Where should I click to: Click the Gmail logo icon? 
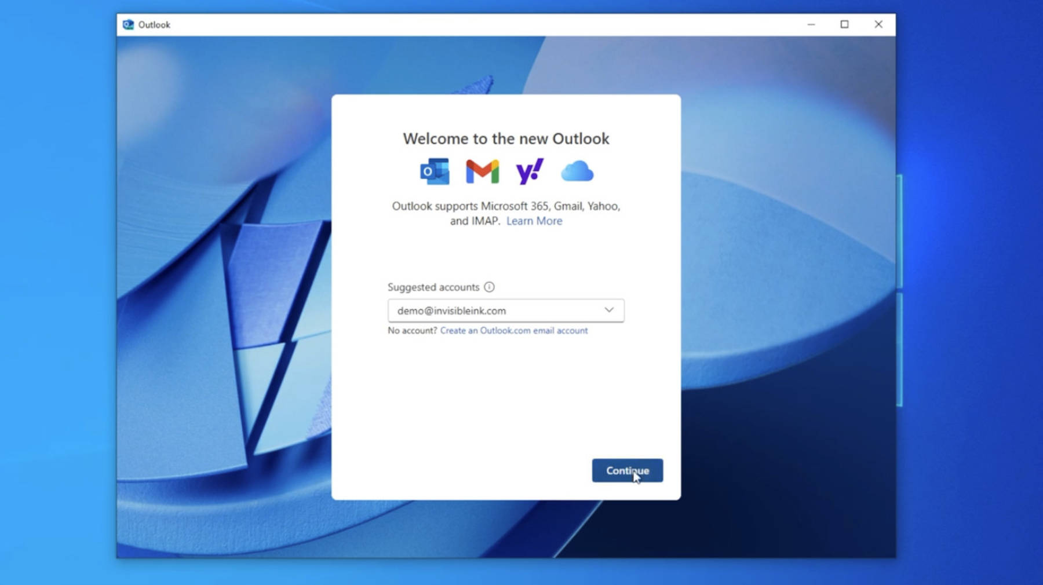[482, 171]
